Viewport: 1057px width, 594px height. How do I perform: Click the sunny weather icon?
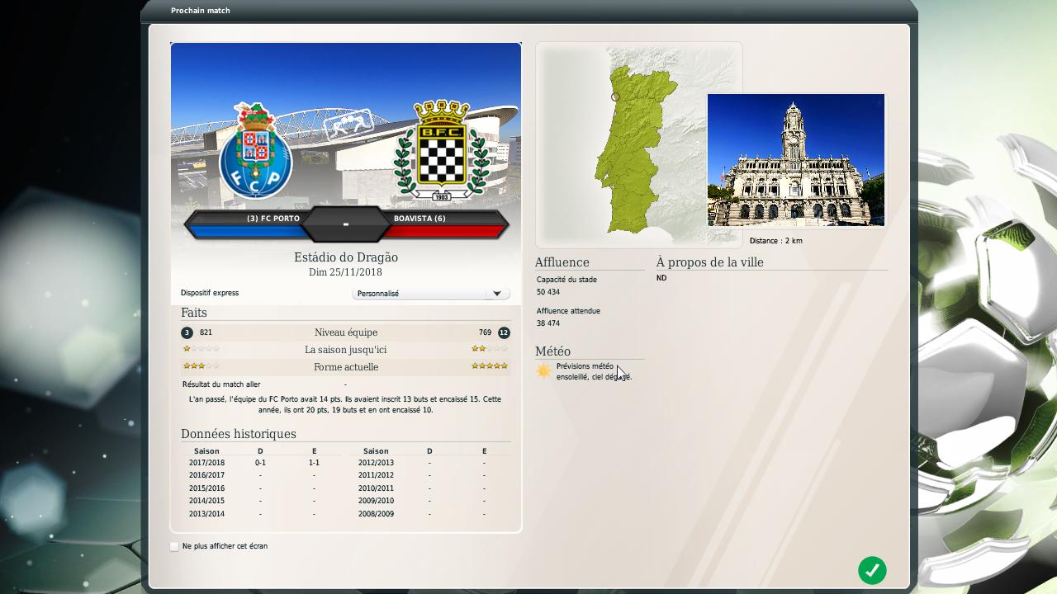(x=543, y=371)
